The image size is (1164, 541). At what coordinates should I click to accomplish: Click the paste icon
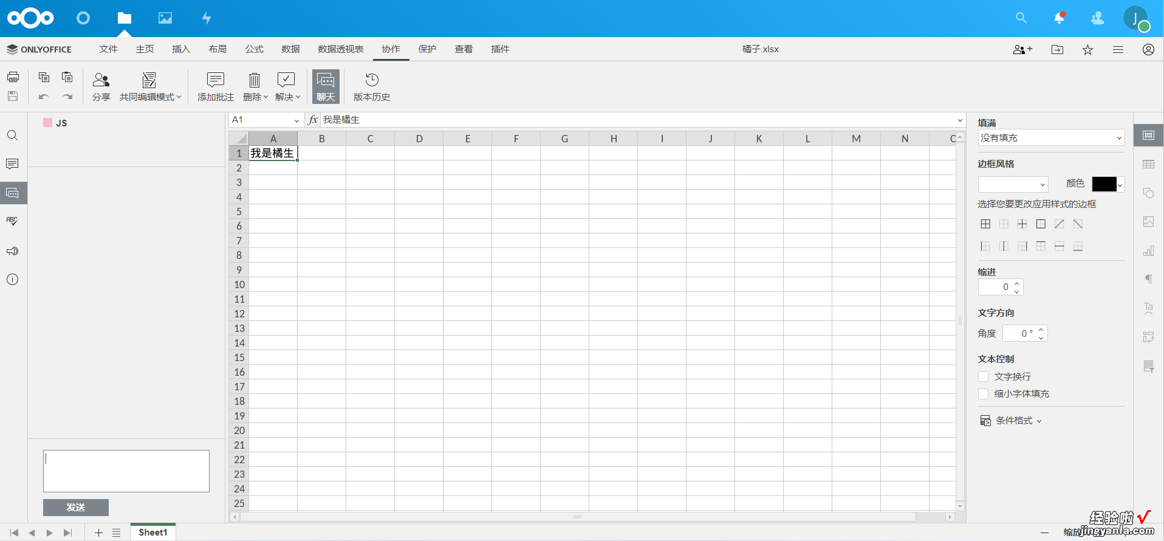[67, 77]
